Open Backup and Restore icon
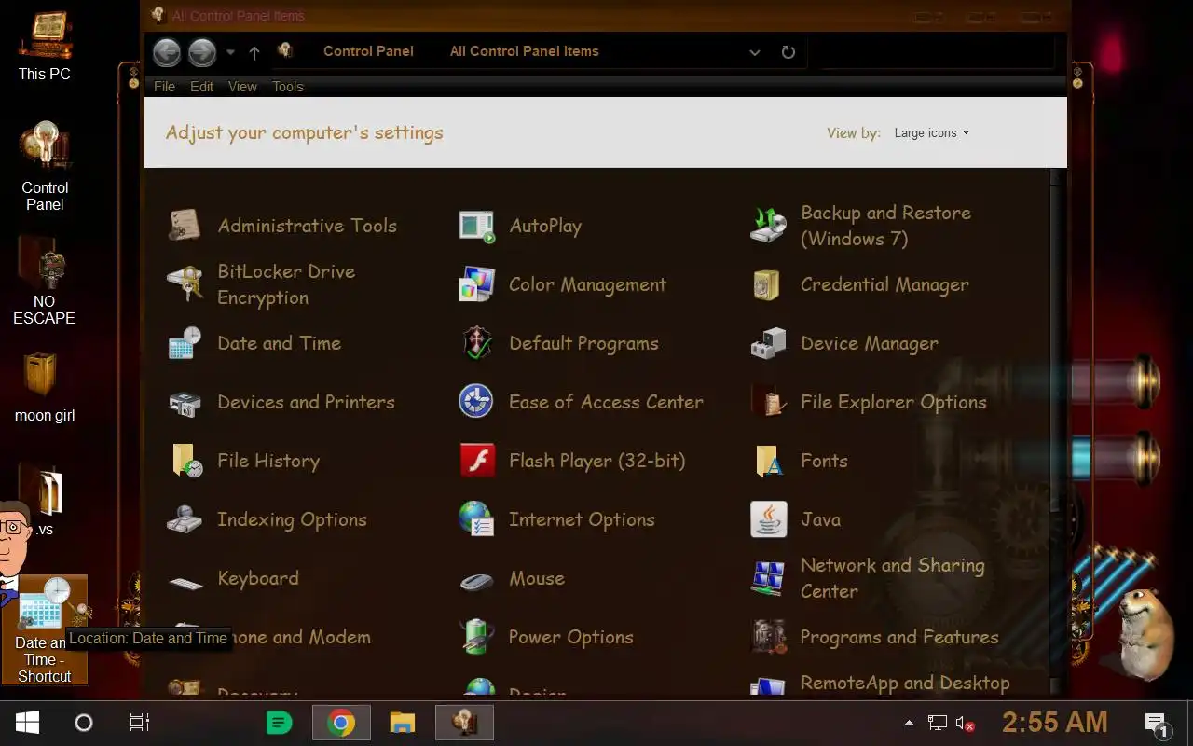1193x746 pixels. click(768, 226)
